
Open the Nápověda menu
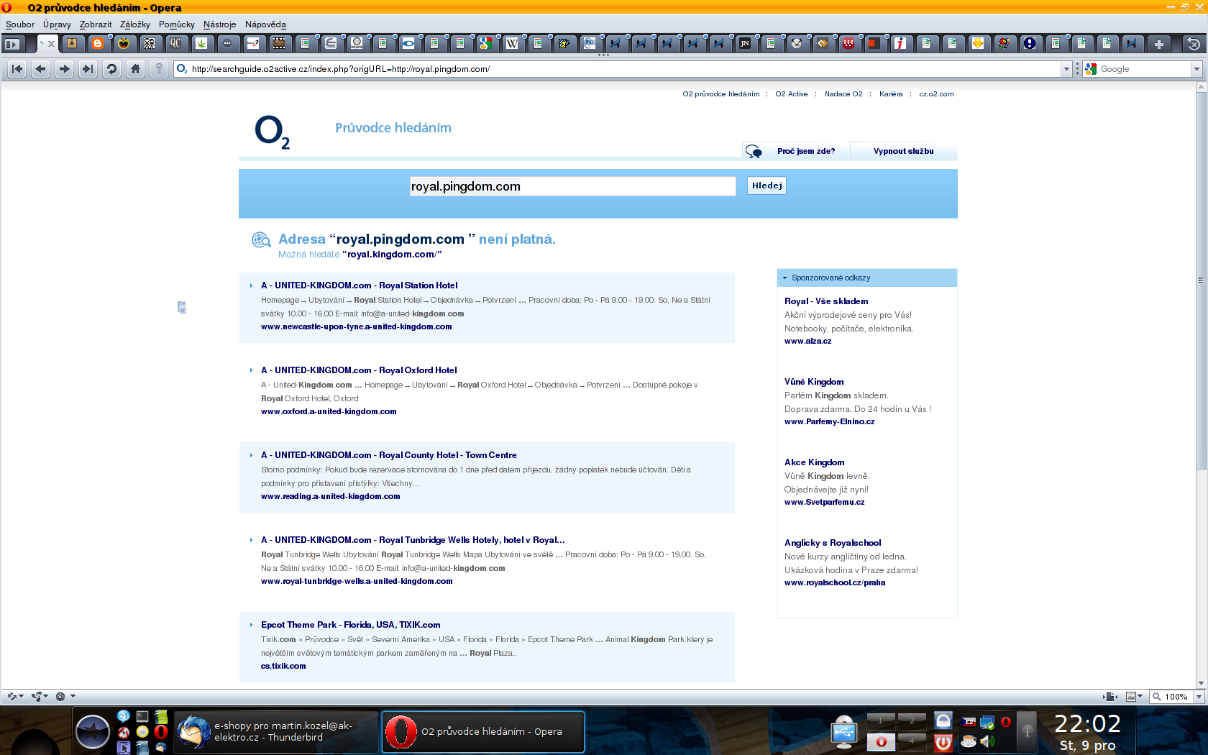pyautogui.click(x=265, y=24)
